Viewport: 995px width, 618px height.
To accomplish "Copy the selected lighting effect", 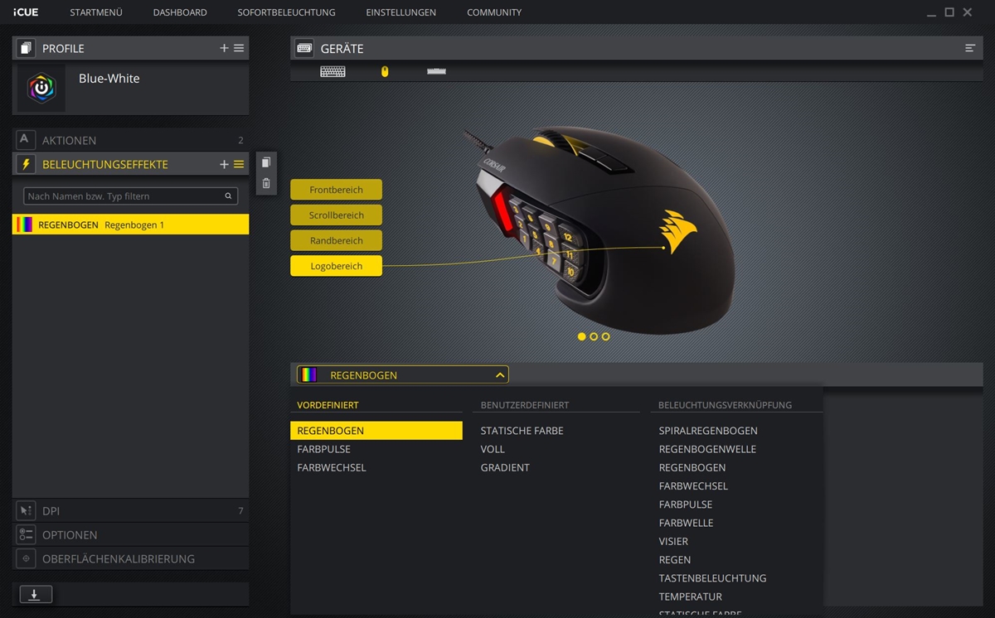I will pos(265,162).
